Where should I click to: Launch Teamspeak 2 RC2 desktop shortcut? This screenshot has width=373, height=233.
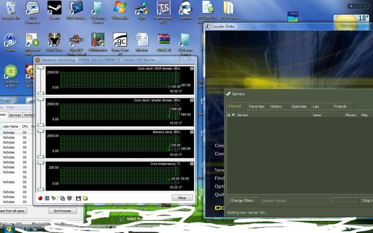click(164, 13)
